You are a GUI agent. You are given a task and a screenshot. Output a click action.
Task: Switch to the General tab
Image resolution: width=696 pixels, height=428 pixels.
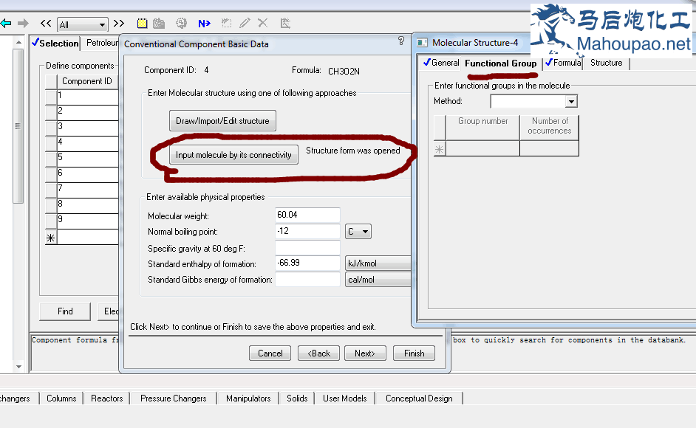[x=441, y=63]
